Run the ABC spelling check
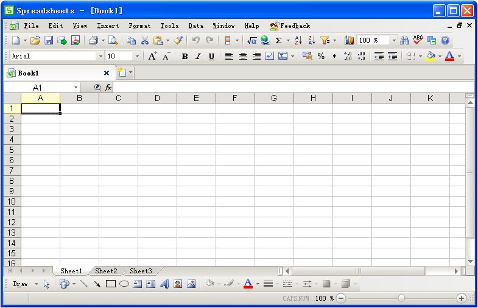 point(418,40)
